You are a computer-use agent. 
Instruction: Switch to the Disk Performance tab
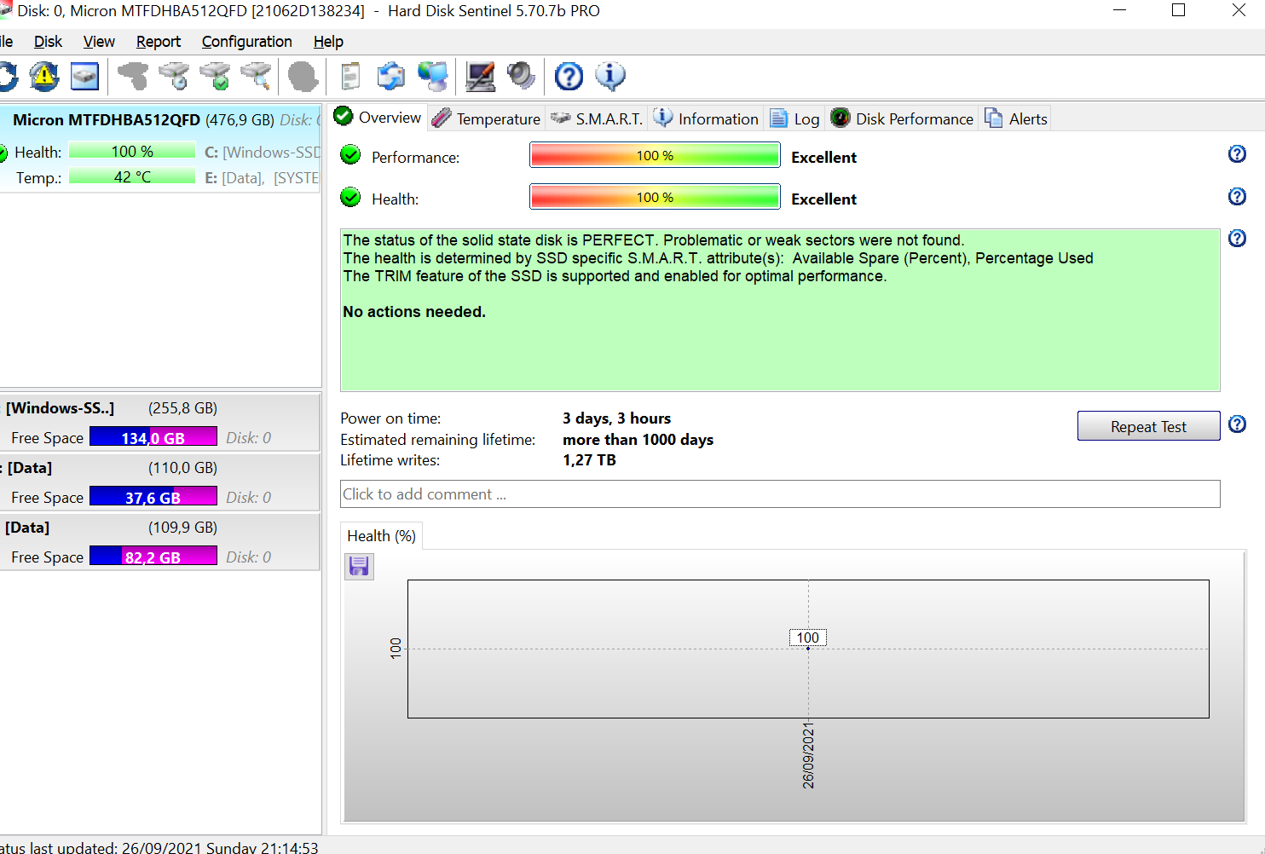902,118
